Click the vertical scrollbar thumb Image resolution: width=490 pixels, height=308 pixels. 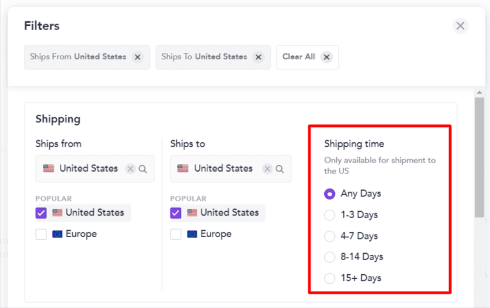point(479,157)
